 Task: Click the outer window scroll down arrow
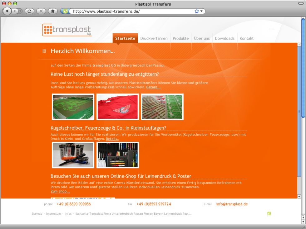303,222
